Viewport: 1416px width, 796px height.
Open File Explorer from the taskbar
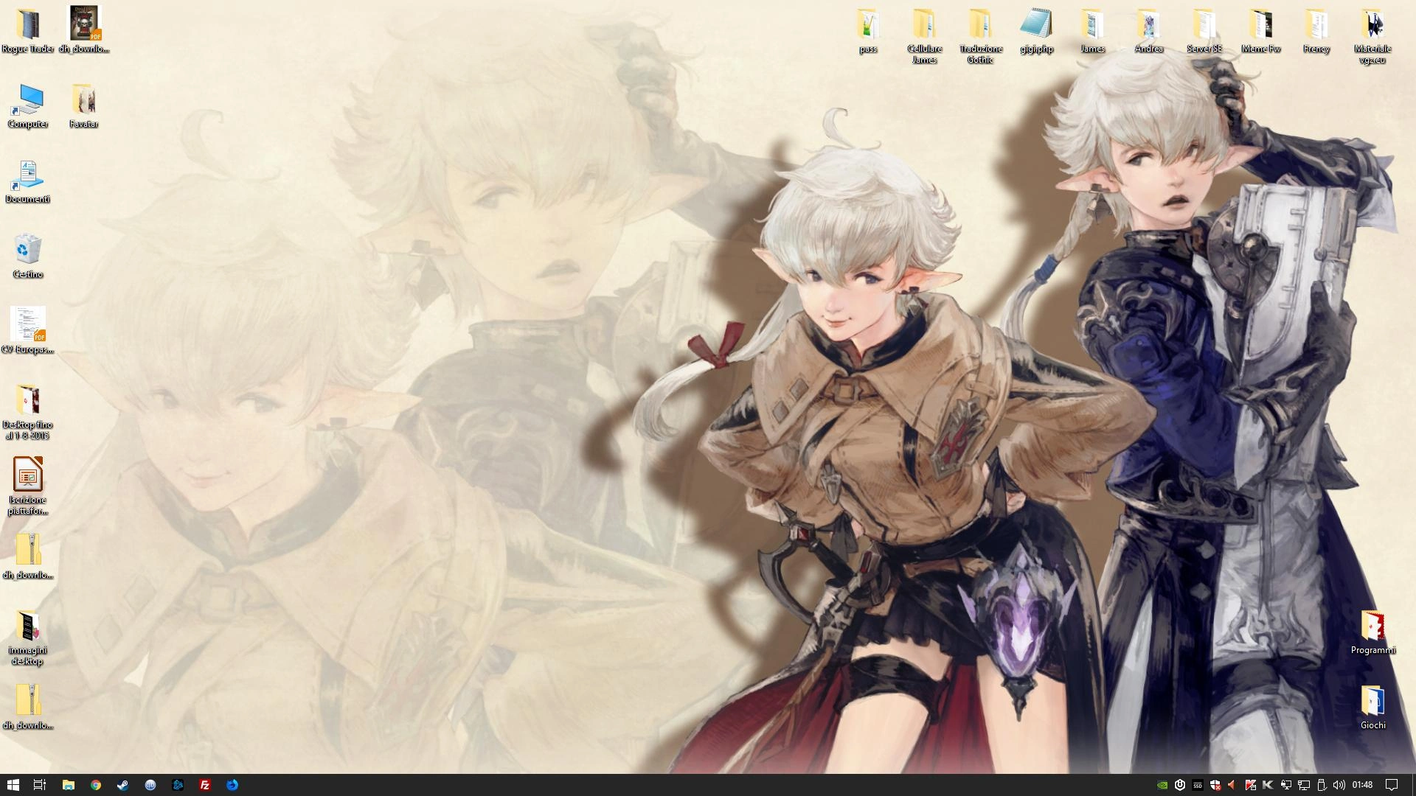point(69,785)
